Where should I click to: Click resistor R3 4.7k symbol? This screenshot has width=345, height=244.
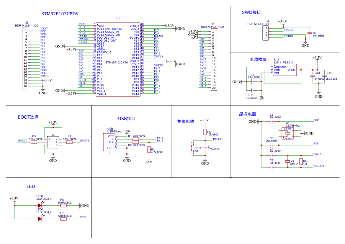(x=149, y=150)
